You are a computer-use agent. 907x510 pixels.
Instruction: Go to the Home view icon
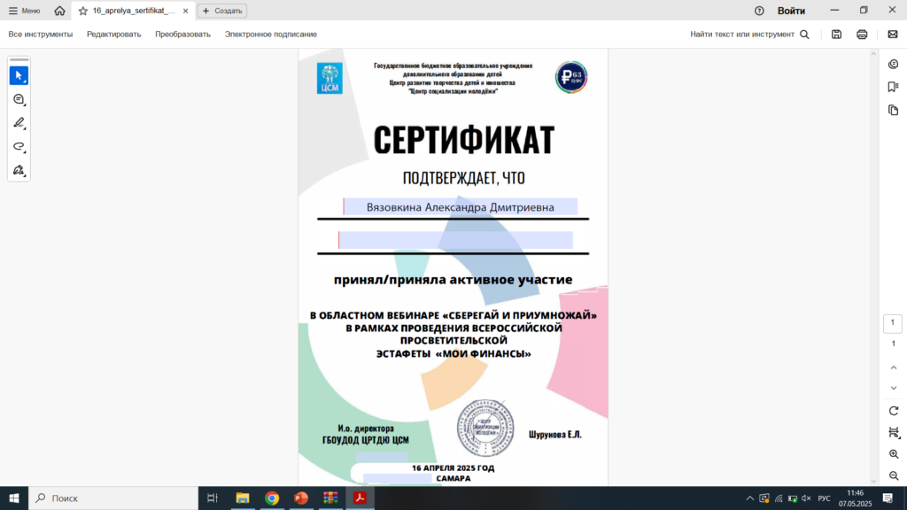[x=59, y=11]
